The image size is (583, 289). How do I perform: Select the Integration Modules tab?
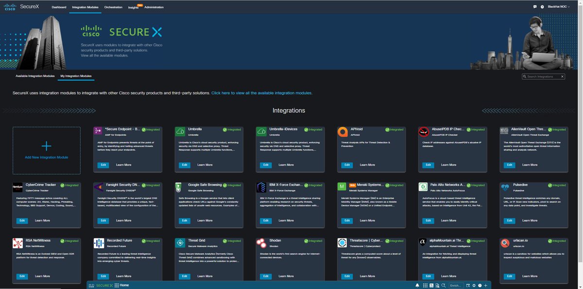(85, 7)
